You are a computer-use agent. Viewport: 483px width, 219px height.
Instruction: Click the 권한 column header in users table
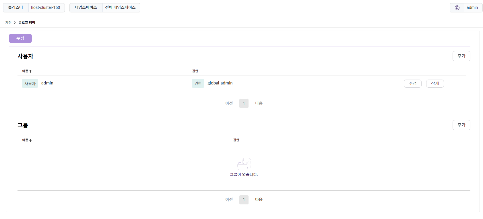tap(195, 71)
